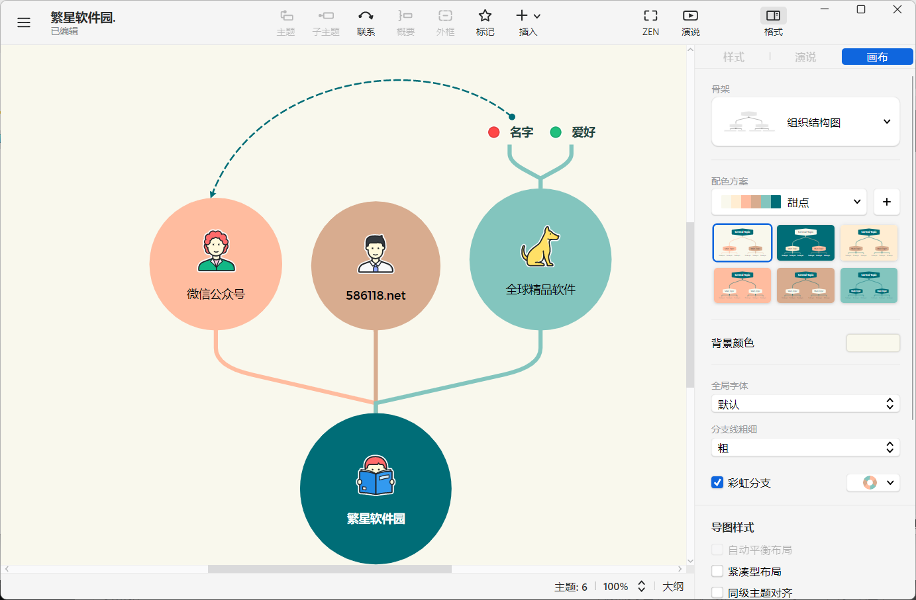The width and height of the screenshot is (916, 600).
Task: Open the 组织结构图 skeleton dropdown
Action: tap(805, 122)
